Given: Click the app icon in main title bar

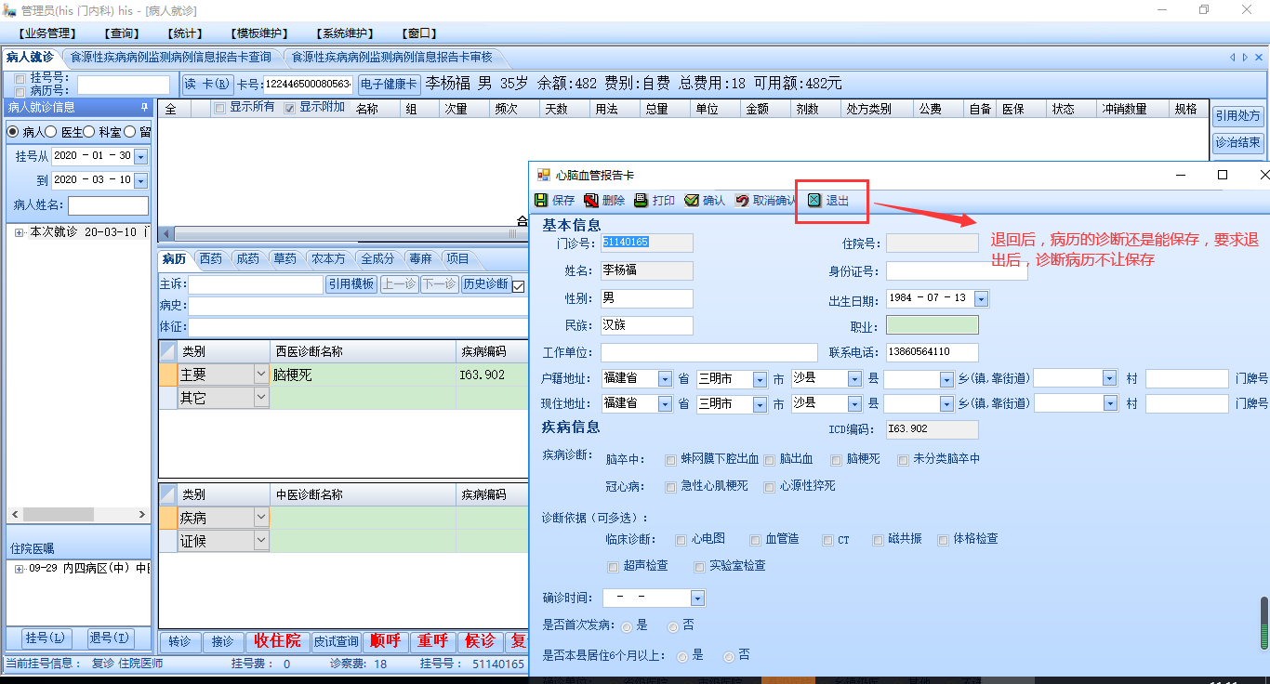Looking at the screenshot, I should [9, 9].
